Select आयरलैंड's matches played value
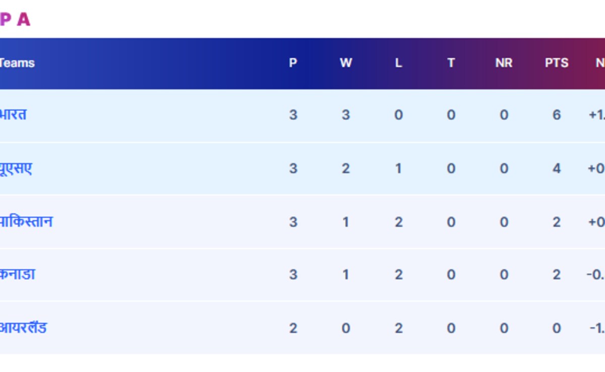This screenshot has height=372, width=605. click(x=293, y=328)
